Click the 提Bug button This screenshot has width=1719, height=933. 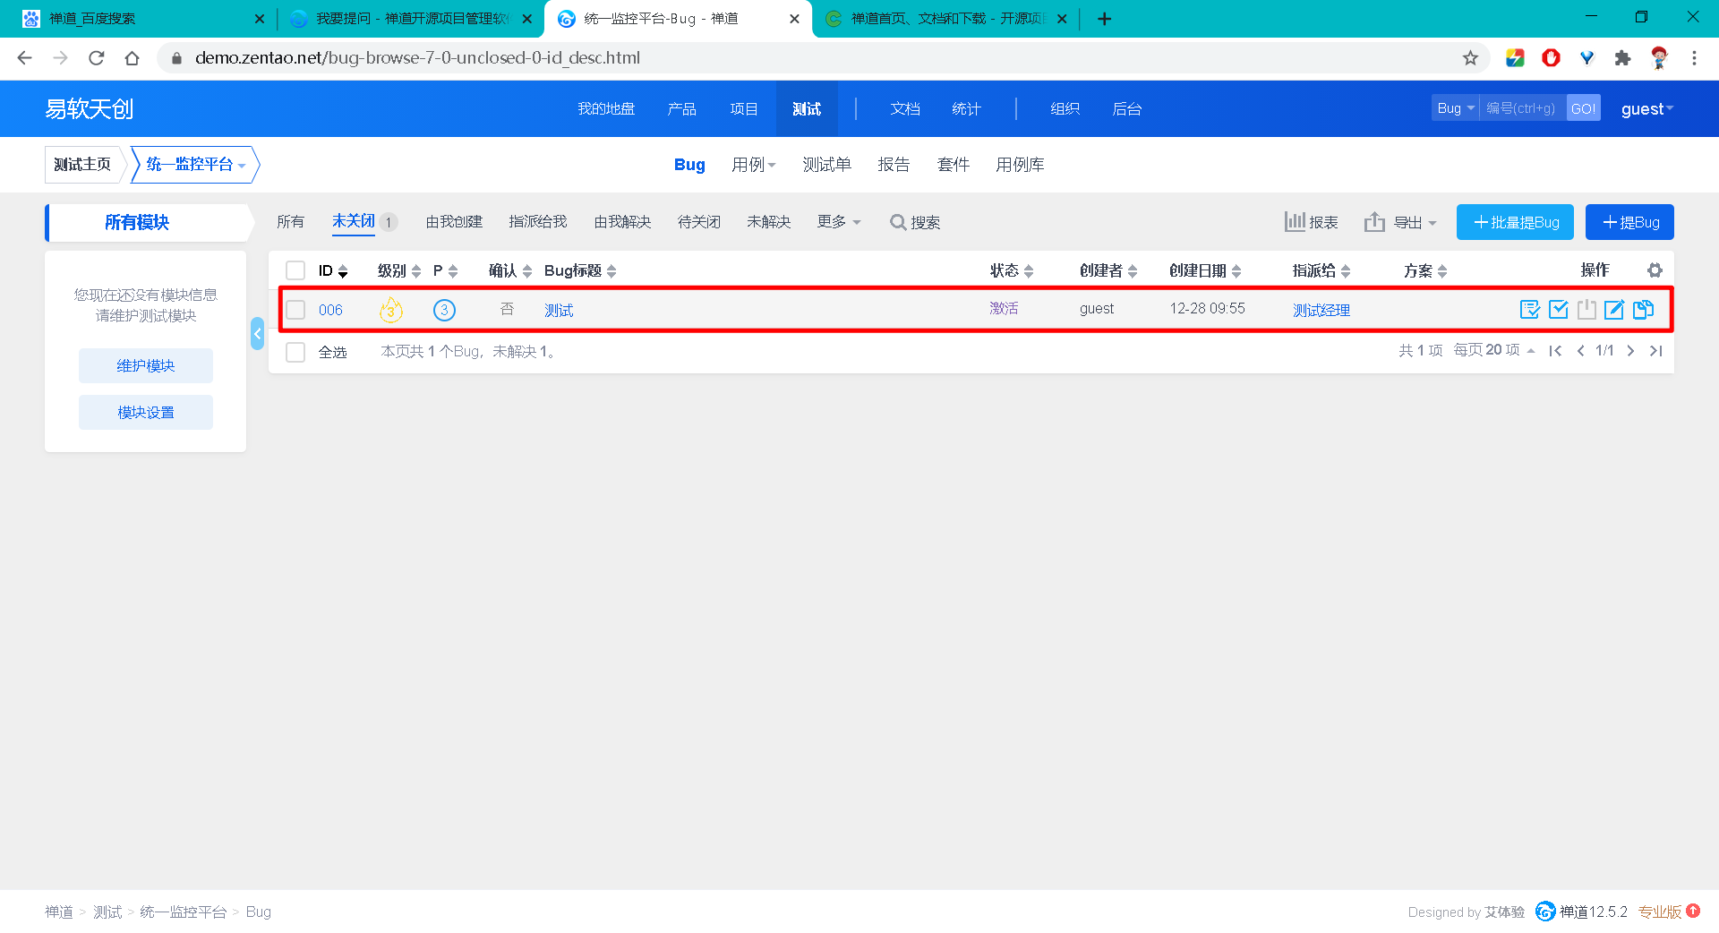[1629, 222]
